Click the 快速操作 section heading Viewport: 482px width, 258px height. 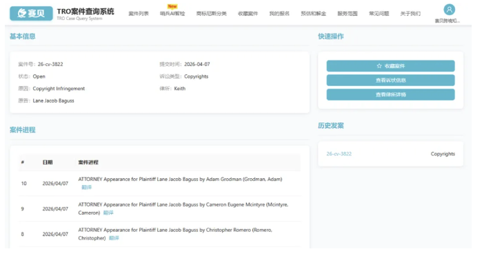(331, 36)
